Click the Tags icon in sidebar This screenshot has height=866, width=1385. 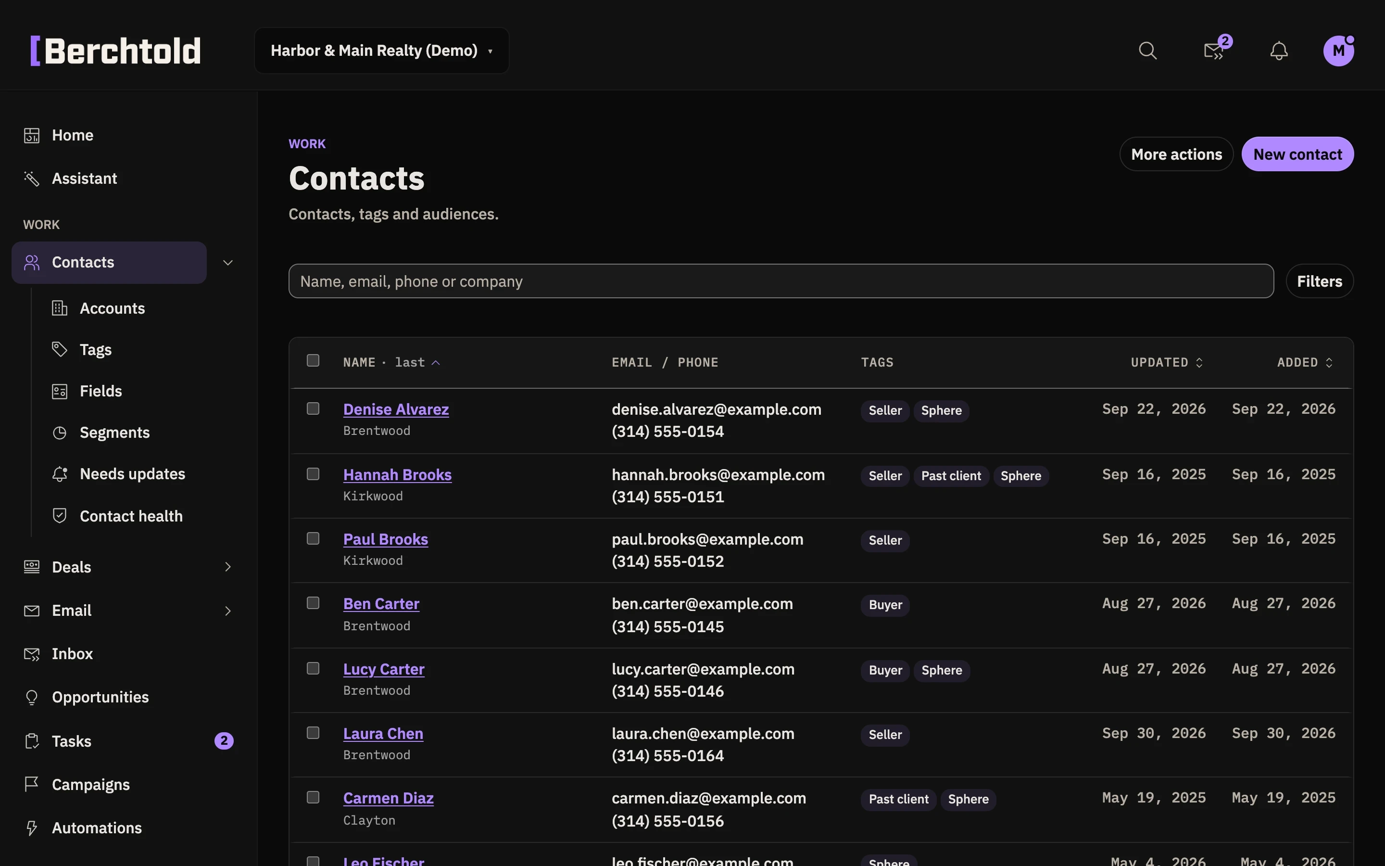pyautogui.click(x=60, y=349)
